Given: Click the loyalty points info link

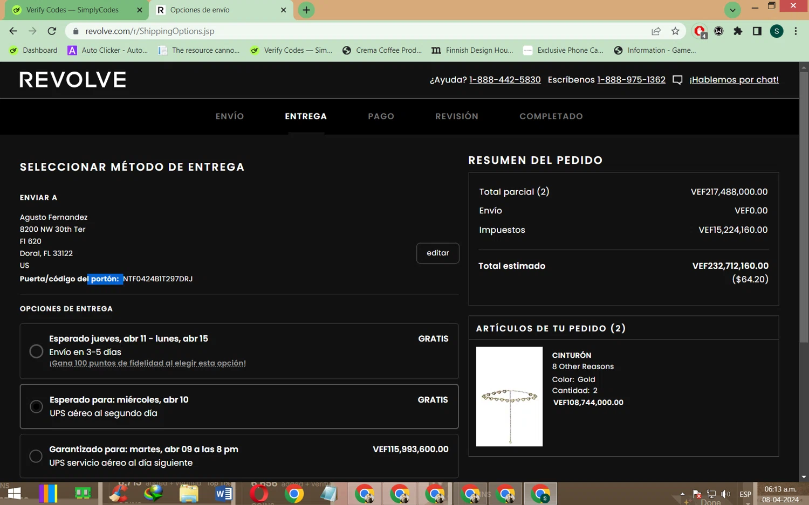Looking at the screenshot, I should point(147,363).
